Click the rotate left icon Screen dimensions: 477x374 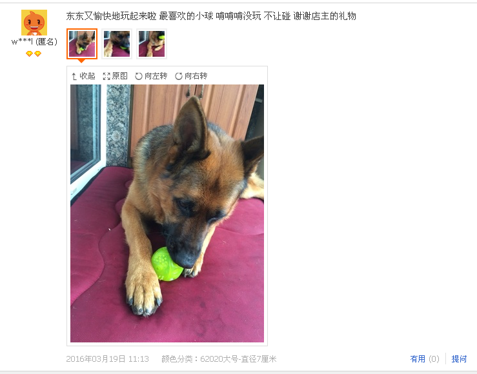[x=139, y=76]
